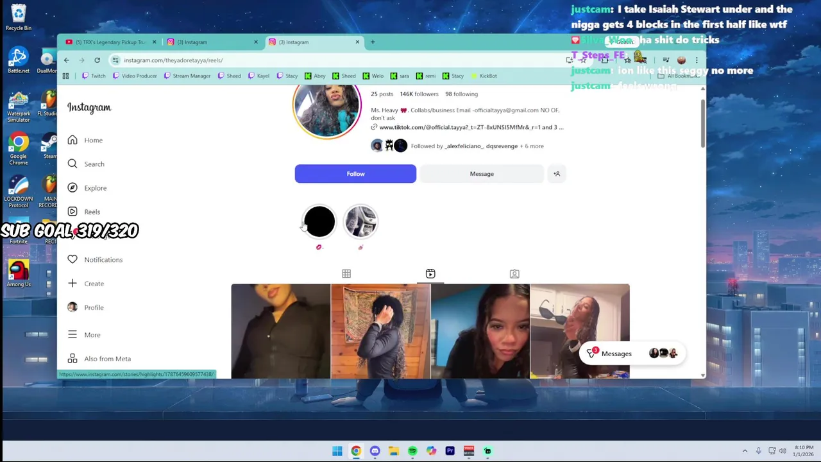Click the forward navigation arrow

81,60
